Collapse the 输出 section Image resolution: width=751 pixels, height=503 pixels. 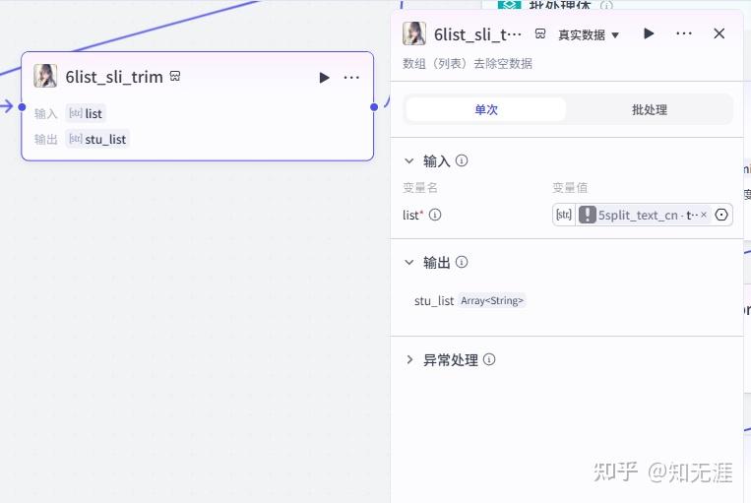(409, 263)
